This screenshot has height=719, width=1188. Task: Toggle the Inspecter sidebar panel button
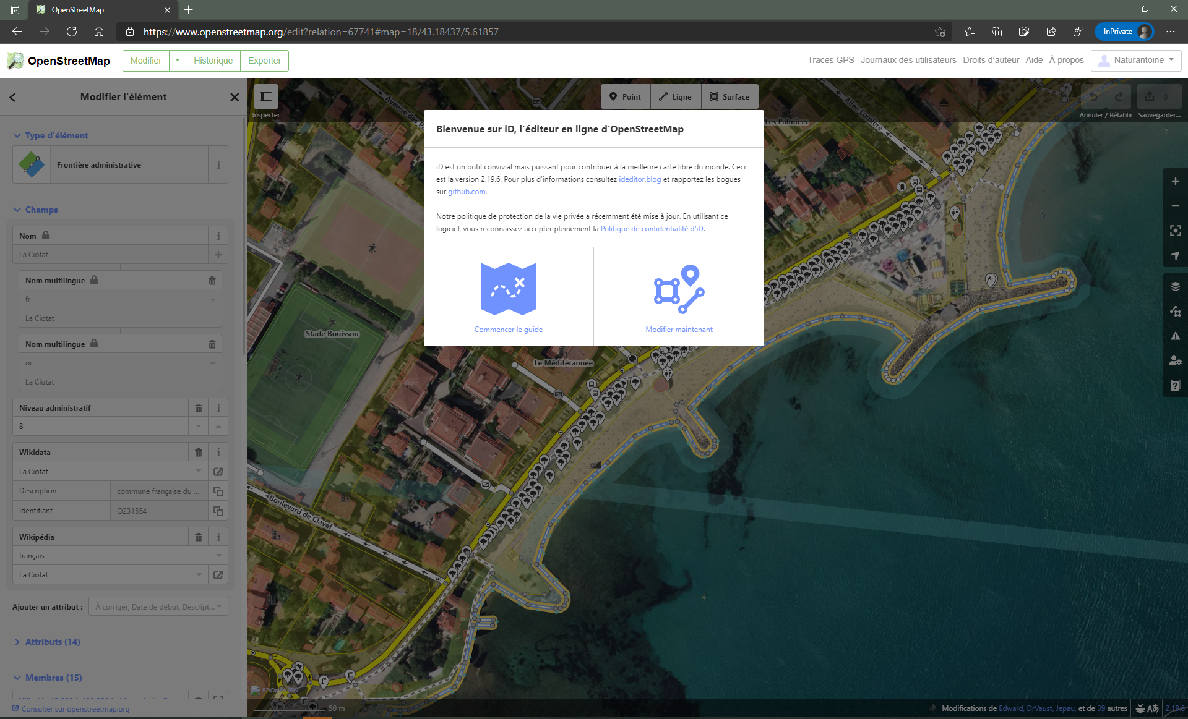point(266,96)
